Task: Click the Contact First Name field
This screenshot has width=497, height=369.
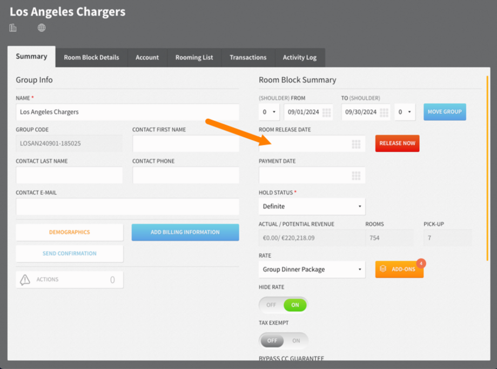Action: [186, 144]
